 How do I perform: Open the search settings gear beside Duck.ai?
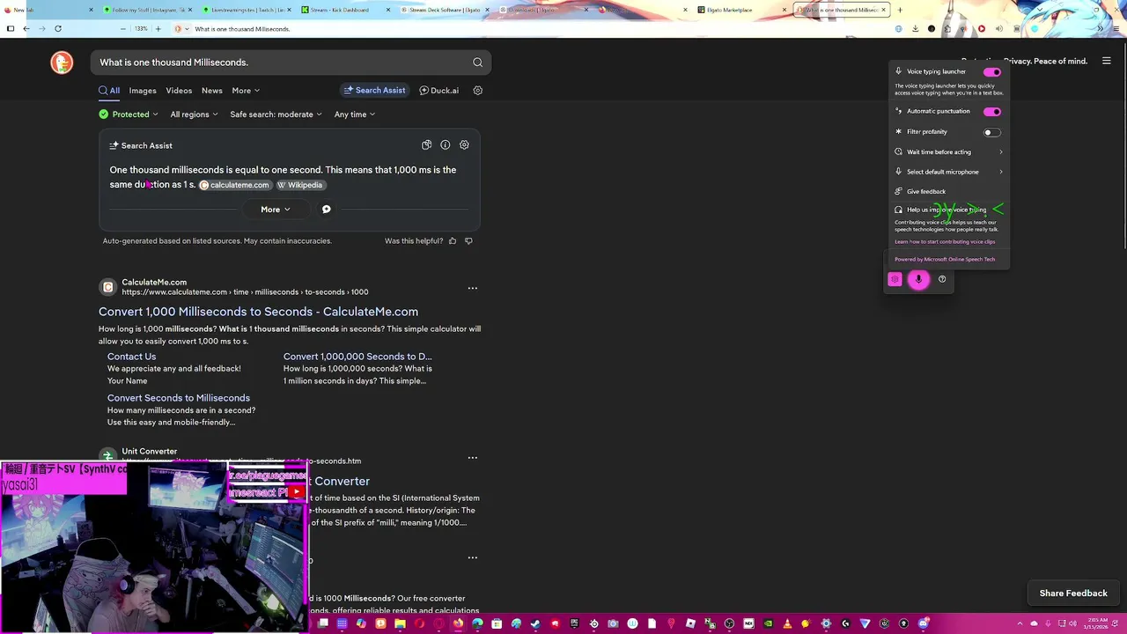coord(478,91)
